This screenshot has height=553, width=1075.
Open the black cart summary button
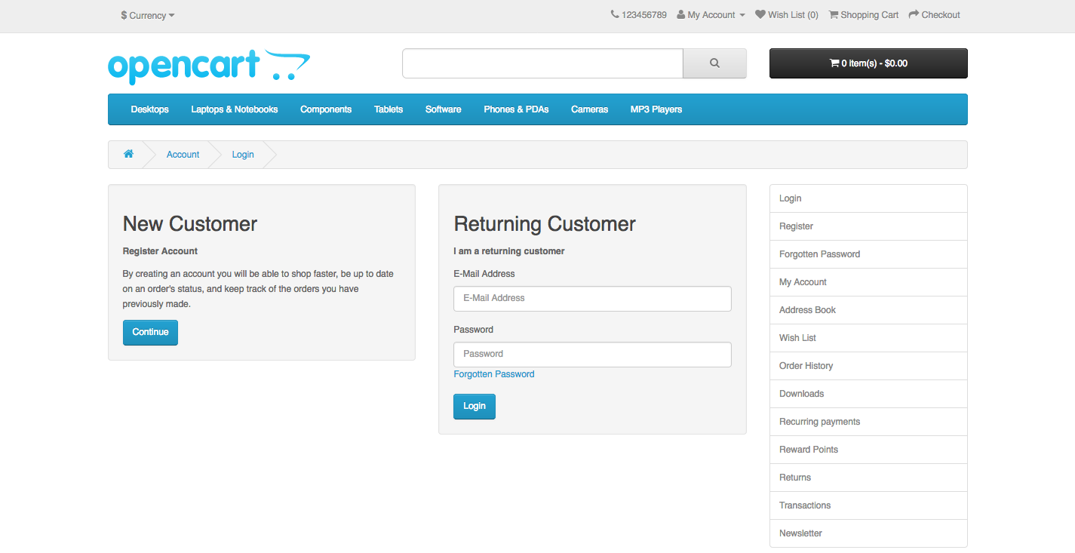pos(868,63)
